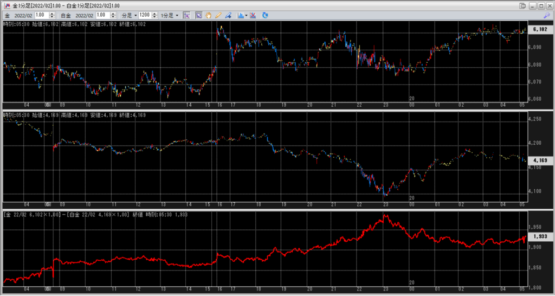Click the detach window icon
The width and height of the screenshot is (555, 296).
[522, 5]
